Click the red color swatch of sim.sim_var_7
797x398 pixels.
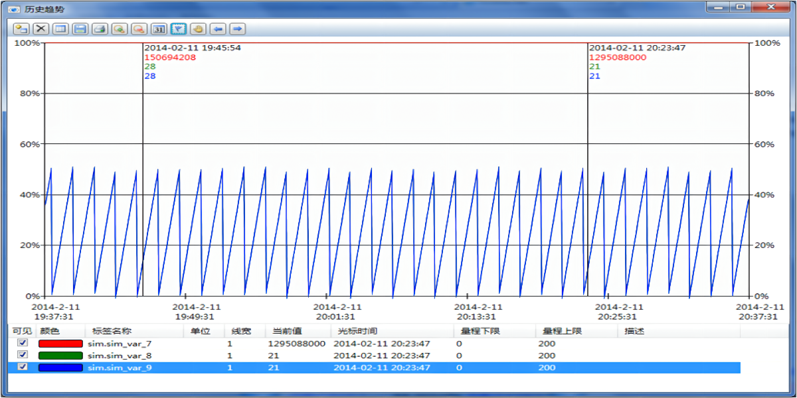click(60, 344)
